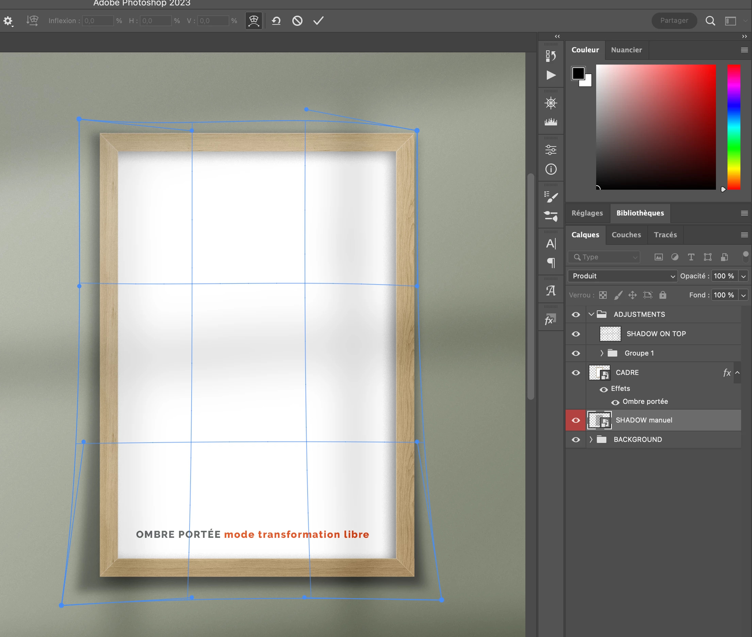Collapse the ADJUSTMENTS group
Screen dimensions: 752x637
click(x=591, y=314)
